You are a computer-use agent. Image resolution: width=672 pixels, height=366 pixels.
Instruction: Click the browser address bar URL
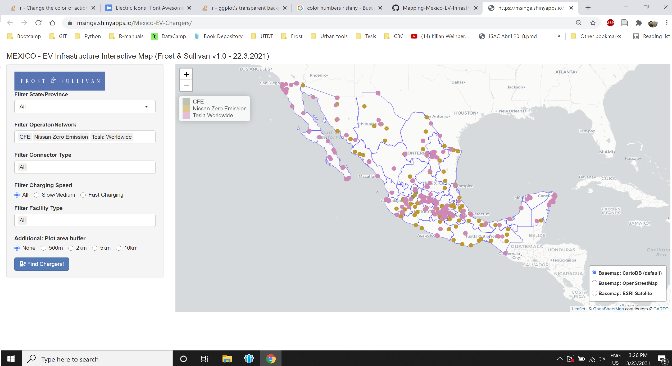[134, 23]
